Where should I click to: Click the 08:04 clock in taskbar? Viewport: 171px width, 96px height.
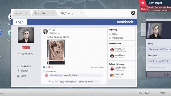tap(163, 93)
